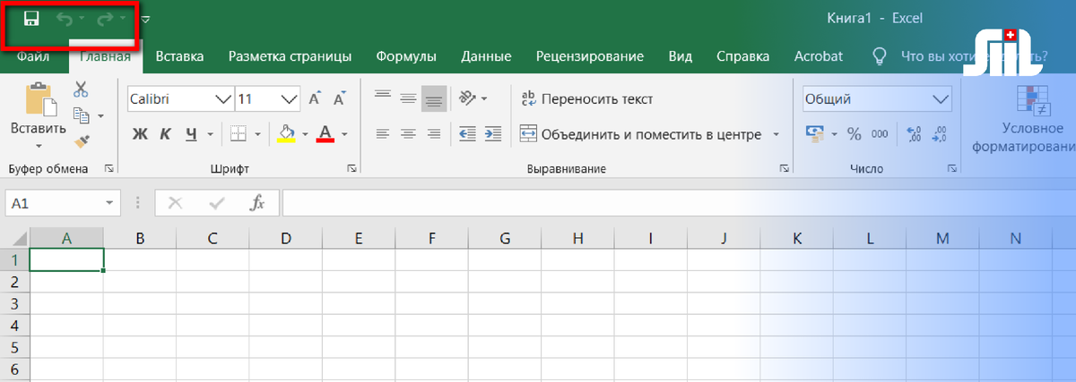Expand the underline style arrow

point(211,134)
